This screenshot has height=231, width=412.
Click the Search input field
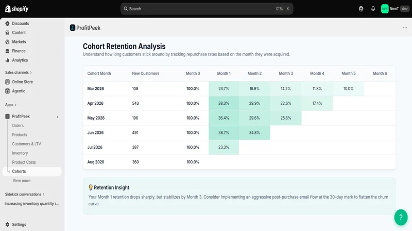click(x=207, y=9)
